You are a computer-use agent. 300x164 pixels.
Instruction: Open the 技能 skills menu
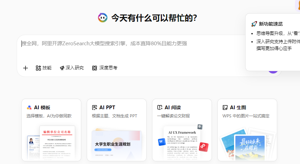click(44, 68)
